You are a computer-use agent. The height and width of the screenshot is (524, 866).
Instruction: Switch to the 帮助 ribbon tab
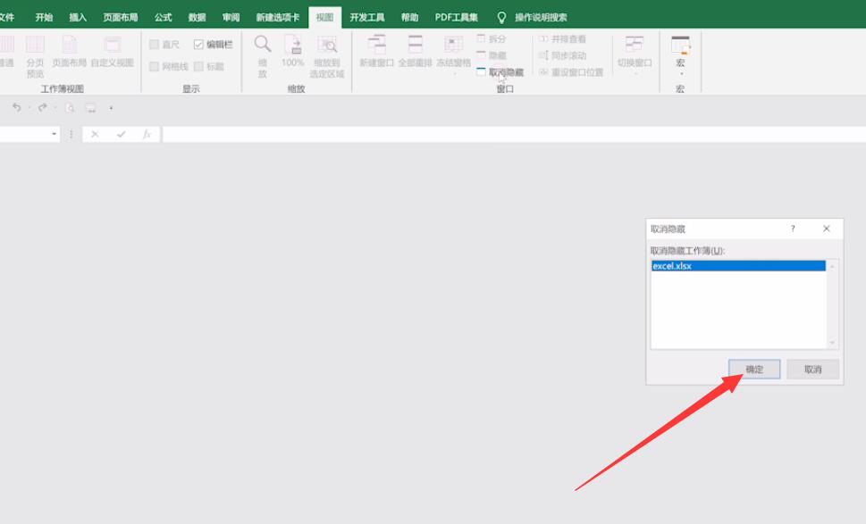tap(410, 18)
